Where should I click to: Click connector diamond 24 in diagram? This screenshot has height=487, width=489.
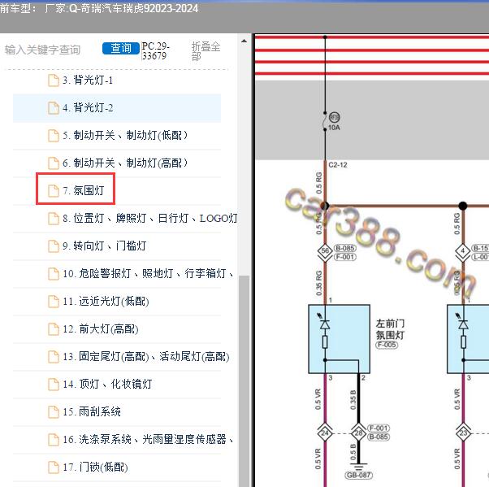click(x=325, y=433)
